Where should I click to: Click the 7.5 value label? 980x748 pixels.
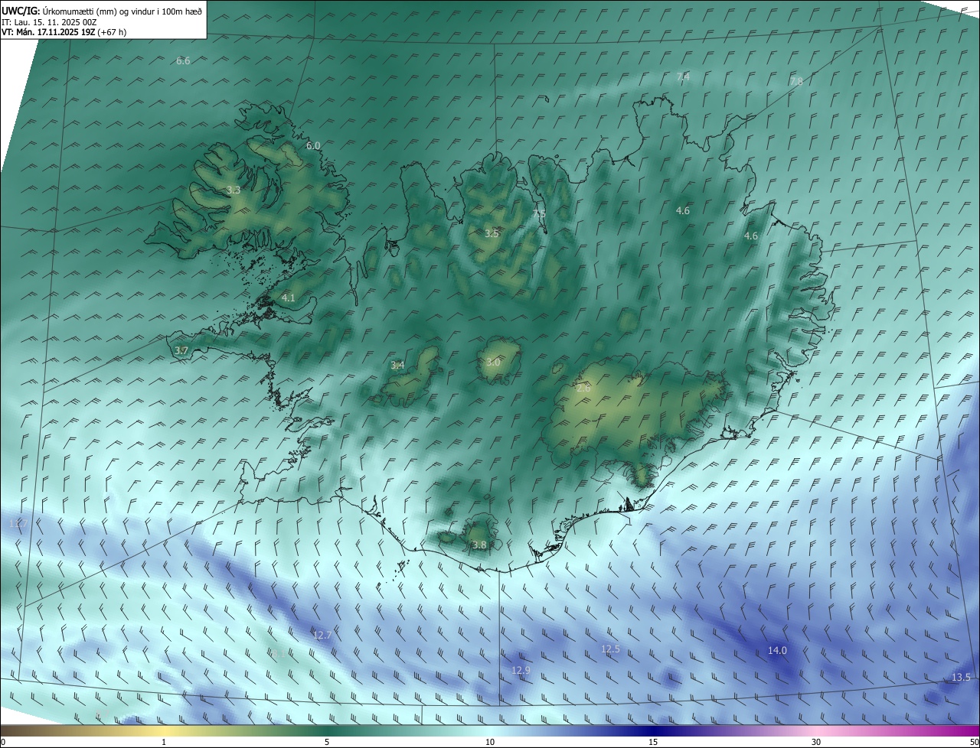[540, 213]
